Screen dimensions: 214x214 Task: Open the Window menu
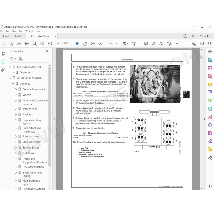point(29,31)
